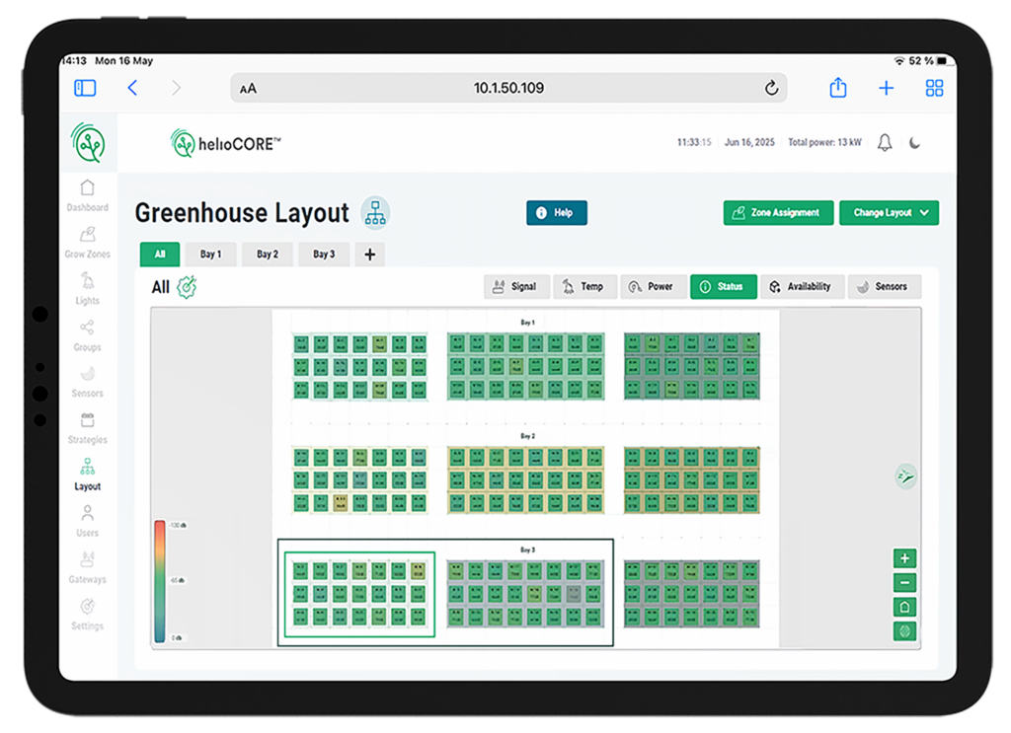Click the Zone Assignment button

click(777, 213)
